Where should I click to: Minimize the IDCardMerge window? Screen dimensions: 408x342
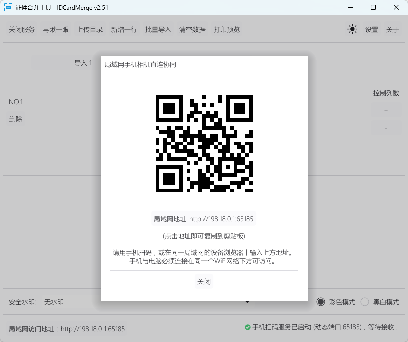[x=351, y=8]
